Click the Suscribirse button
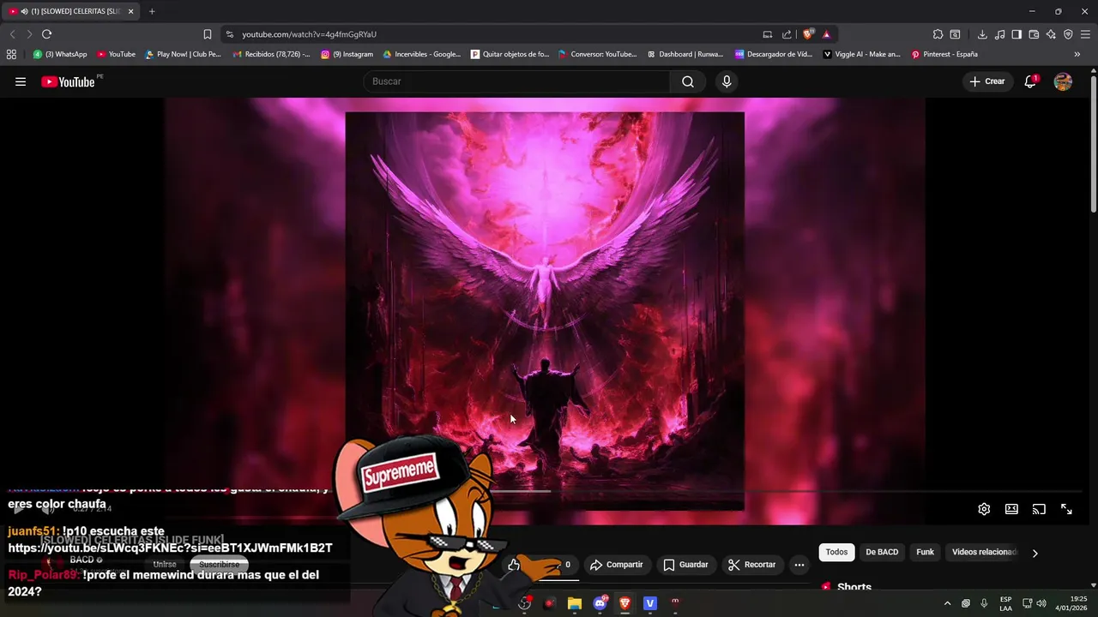Image resolution: width=1098 pixels, height=617 pixels. click(x=219, y=565)
